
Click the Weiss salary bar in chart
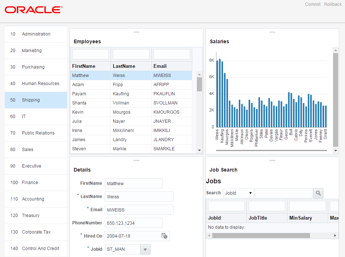(x=218, y=94)
